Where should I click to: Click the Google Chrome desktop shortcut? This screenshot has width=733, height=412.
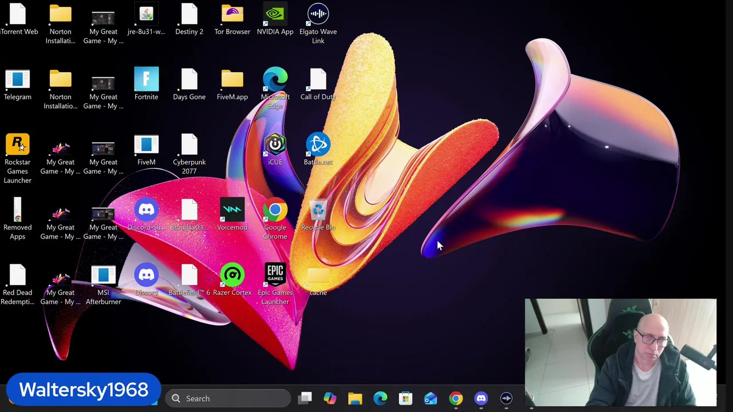tap(275, 219)
